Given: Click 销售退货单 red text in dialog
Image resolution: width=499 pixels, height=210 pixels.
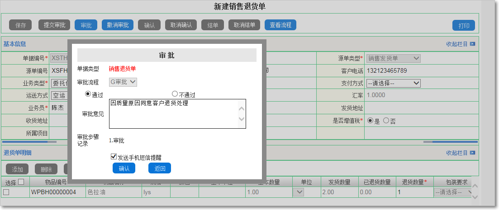Looking at the screenshot, I should [122, 69].
